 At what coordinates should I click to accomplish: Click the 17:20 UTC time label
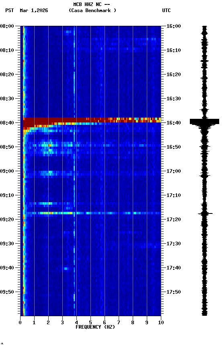click(174, 220)
